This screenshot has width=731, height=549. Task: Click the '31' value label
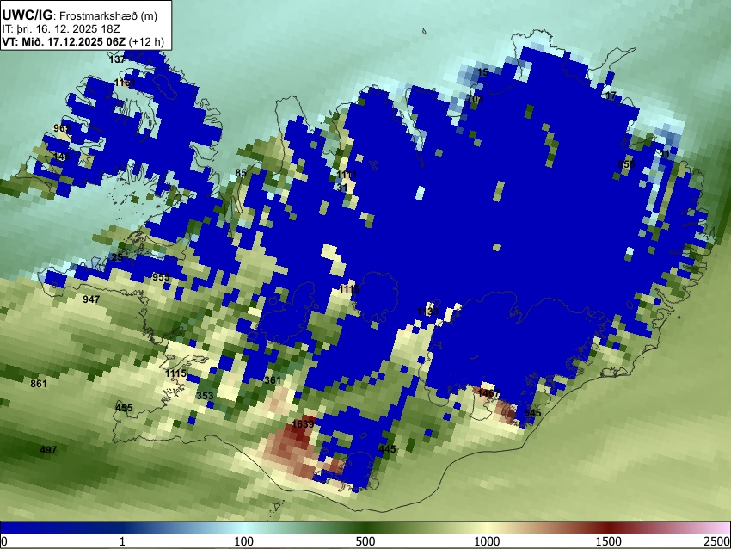[x=342, y=188]
